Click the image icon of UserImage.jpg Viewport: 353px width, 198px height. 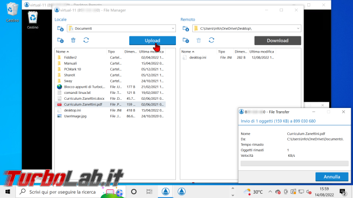click(x=59, y=116)
